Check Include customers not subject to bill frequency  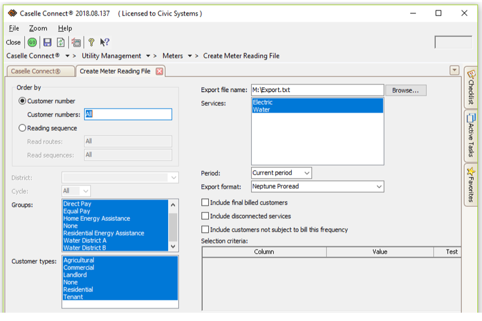click(x=205, y=229)
